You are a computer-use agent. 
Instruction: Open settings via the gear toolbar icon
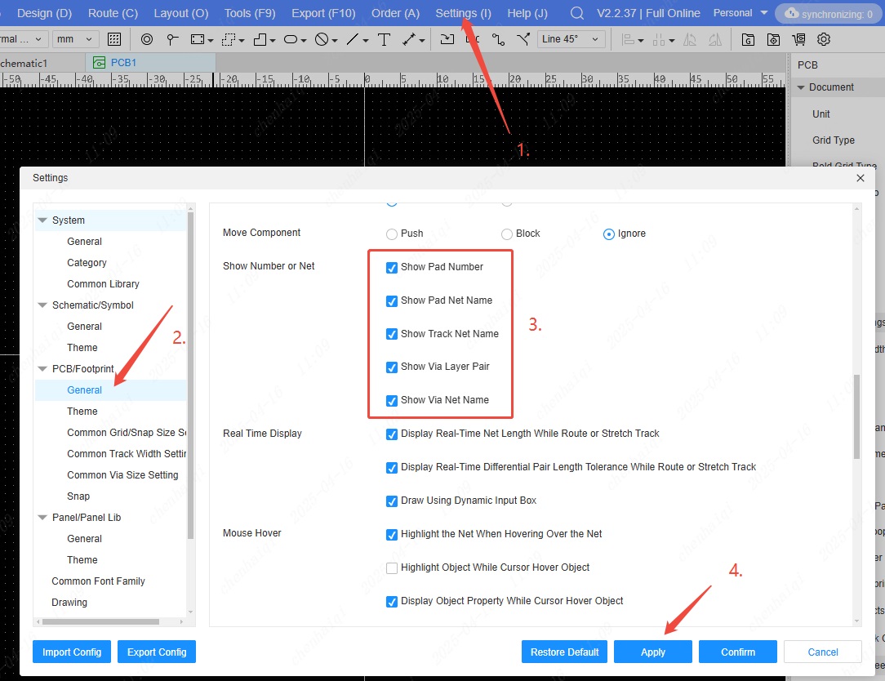point(824,39)
